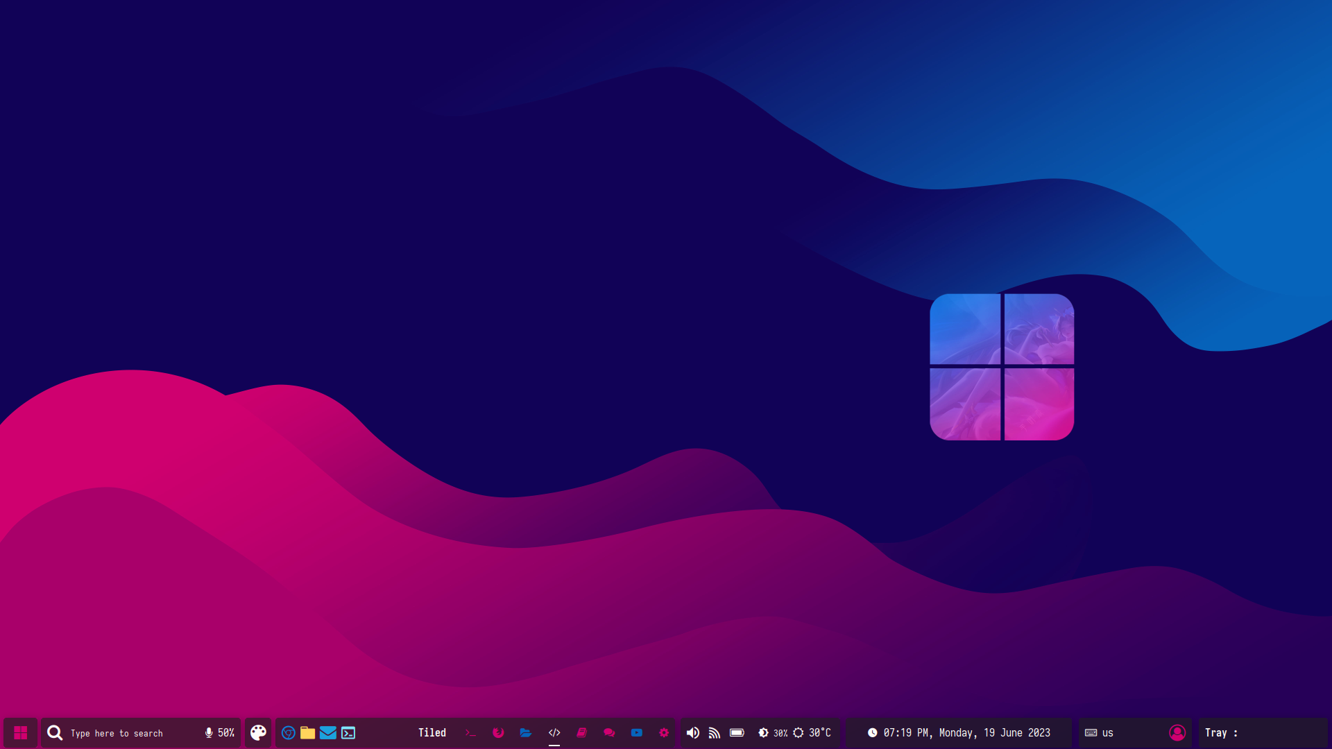Screen dimensions: 1332x749
Task: Expand the Tray section
Action: point(1221,732)
